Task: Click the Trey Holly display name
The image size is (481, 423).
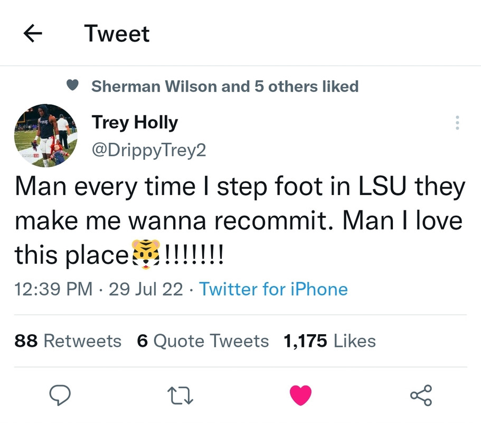Action: (x=135, y=122)
